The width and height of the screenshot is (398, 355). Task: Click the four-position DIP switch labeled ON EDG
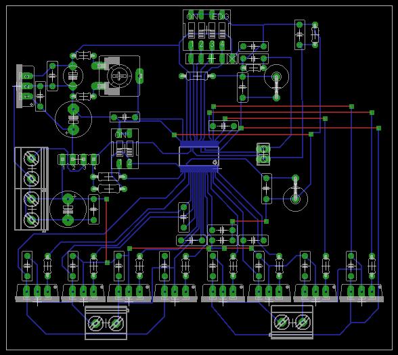click(207, 30)
